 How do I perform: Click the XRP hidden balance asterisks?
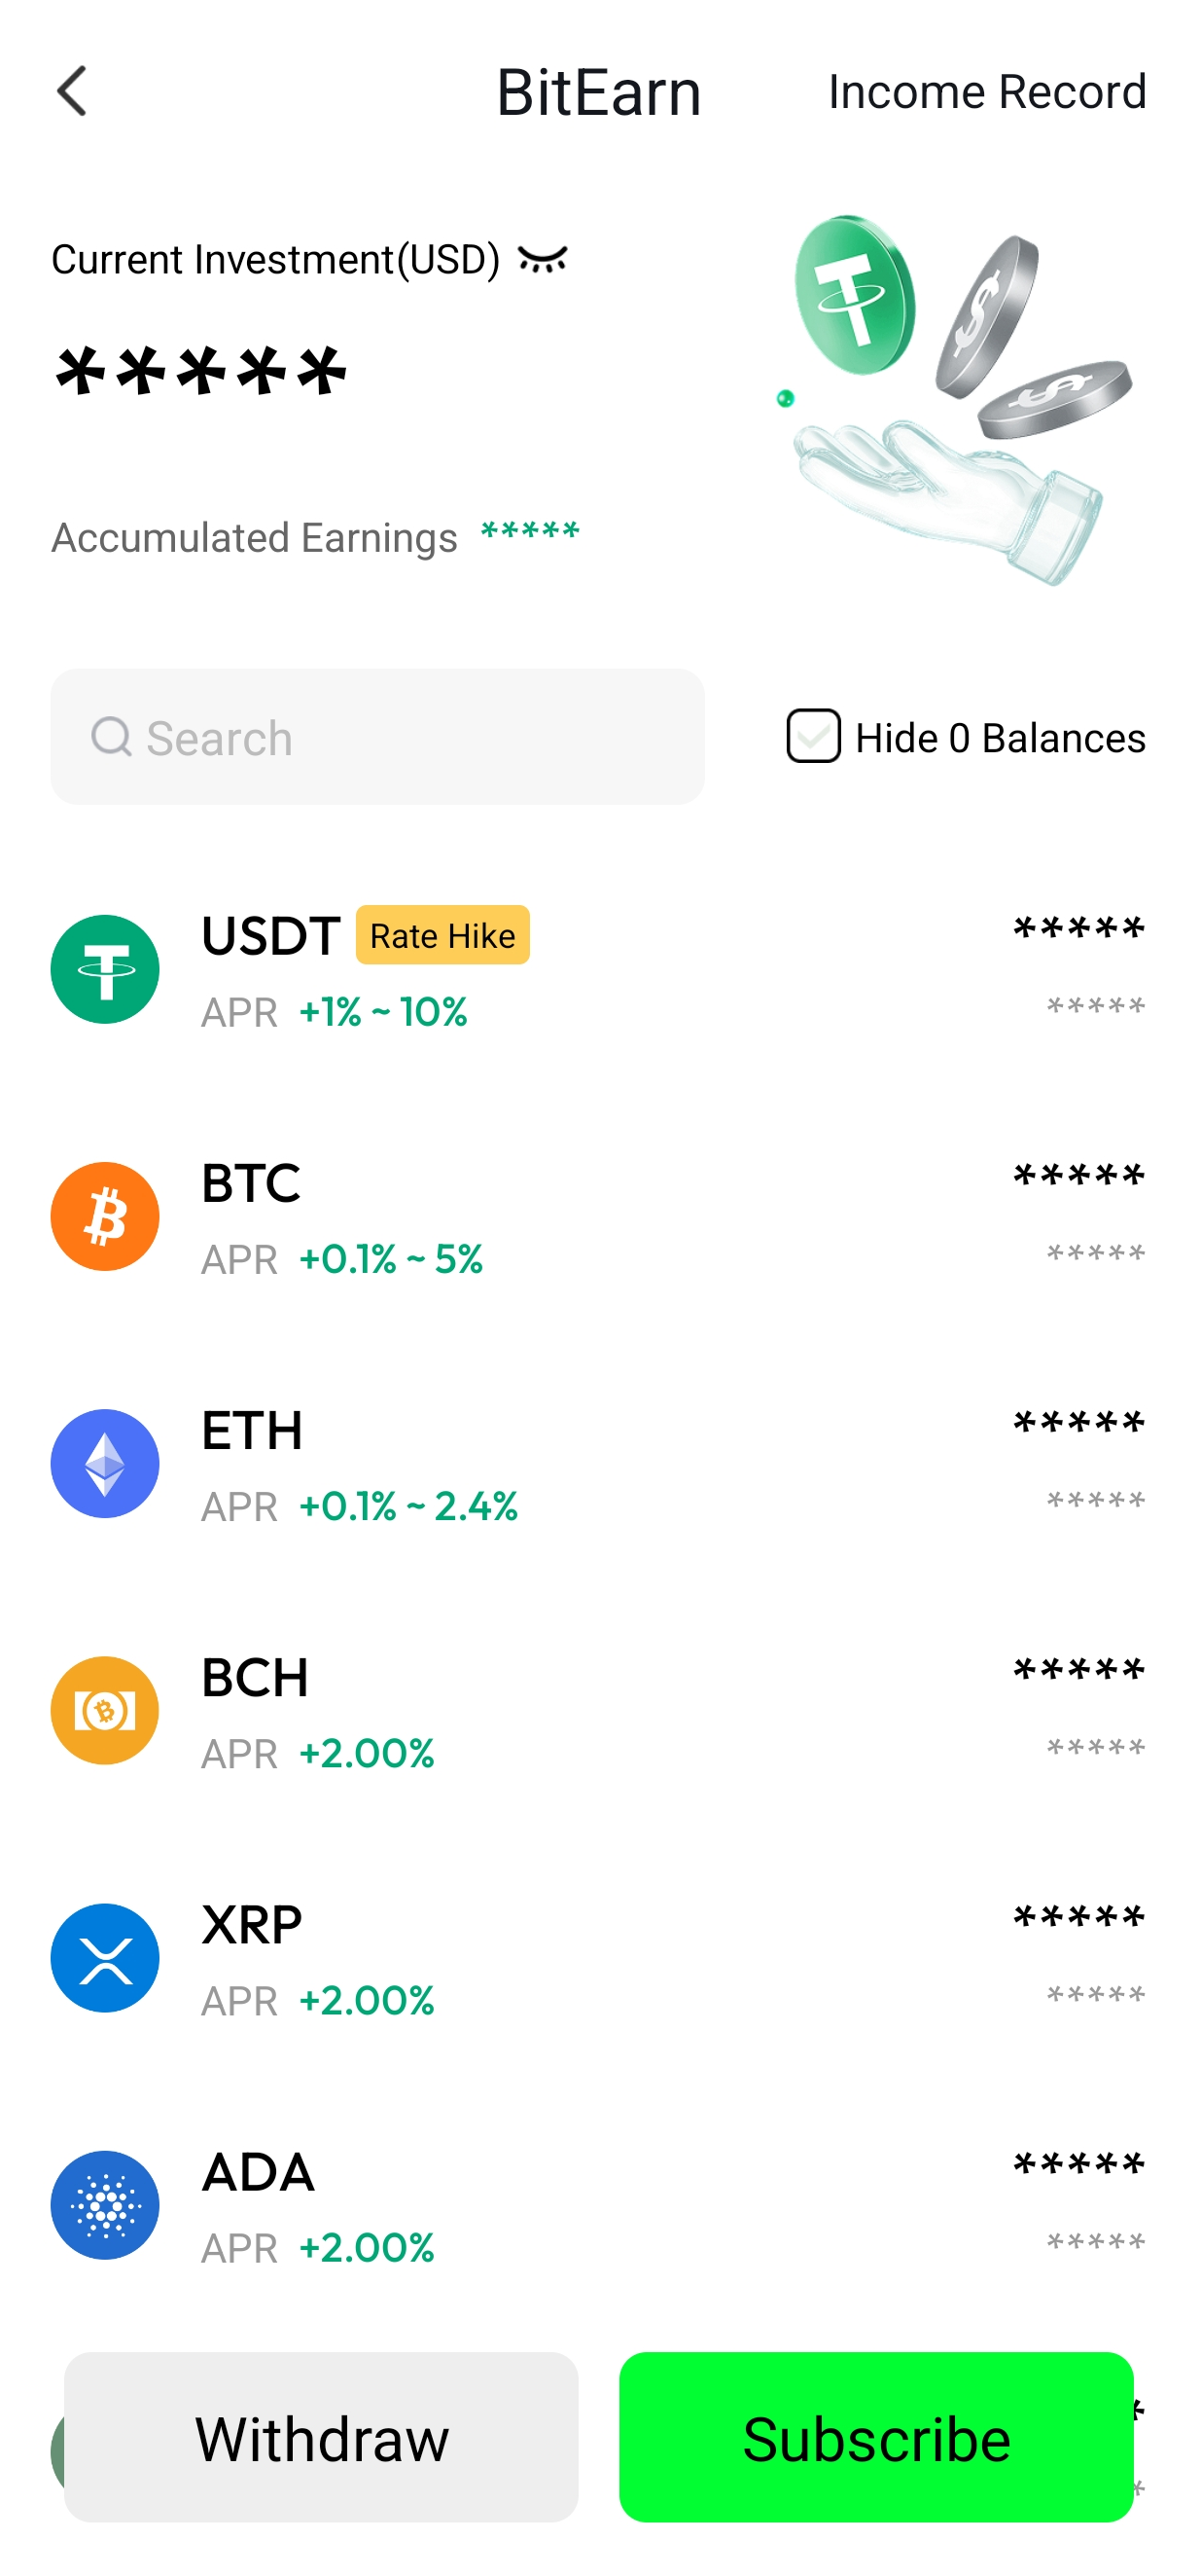1078,1917
